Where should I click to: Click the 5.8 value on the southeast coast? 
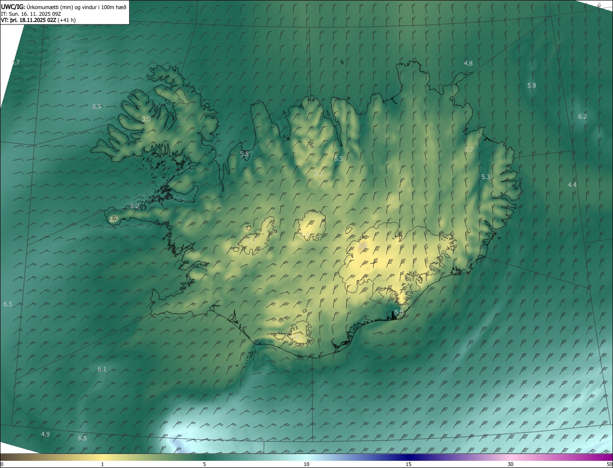(398, 312)
